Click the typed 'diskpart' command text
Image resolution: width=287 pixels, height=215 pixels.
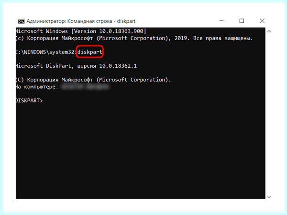[90, 52]
